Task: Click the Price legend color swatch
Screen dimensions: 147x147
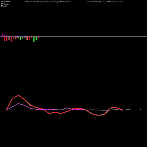Action: click(x=2, y=6)
